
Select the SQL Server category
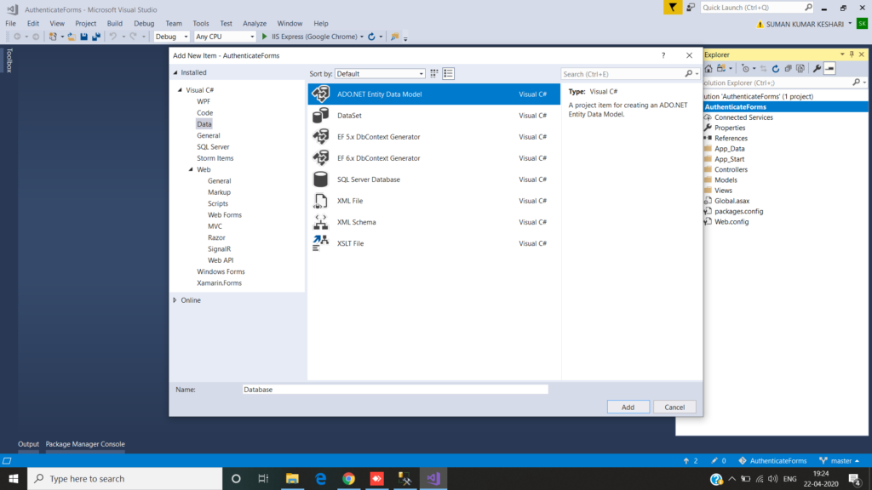click(x=213, y=146)
